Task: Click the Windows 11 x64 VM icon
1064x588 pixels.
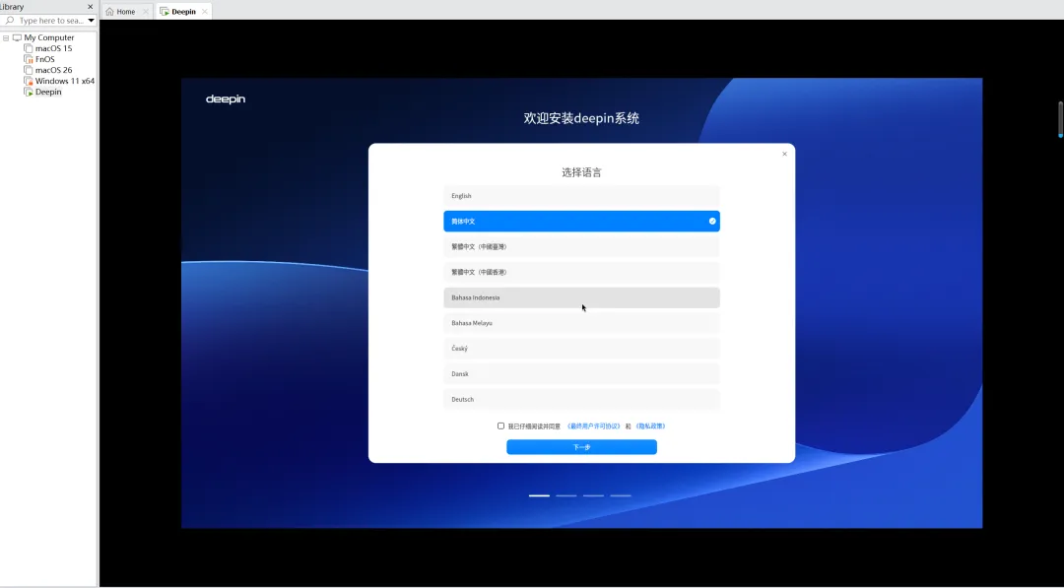Action: click(29, 81)
